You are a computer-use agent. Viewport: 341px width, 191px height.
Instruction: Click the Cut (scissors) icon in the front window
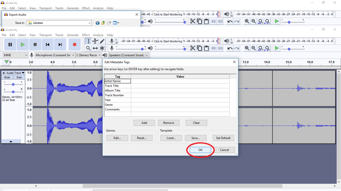[x=193, y=48]
